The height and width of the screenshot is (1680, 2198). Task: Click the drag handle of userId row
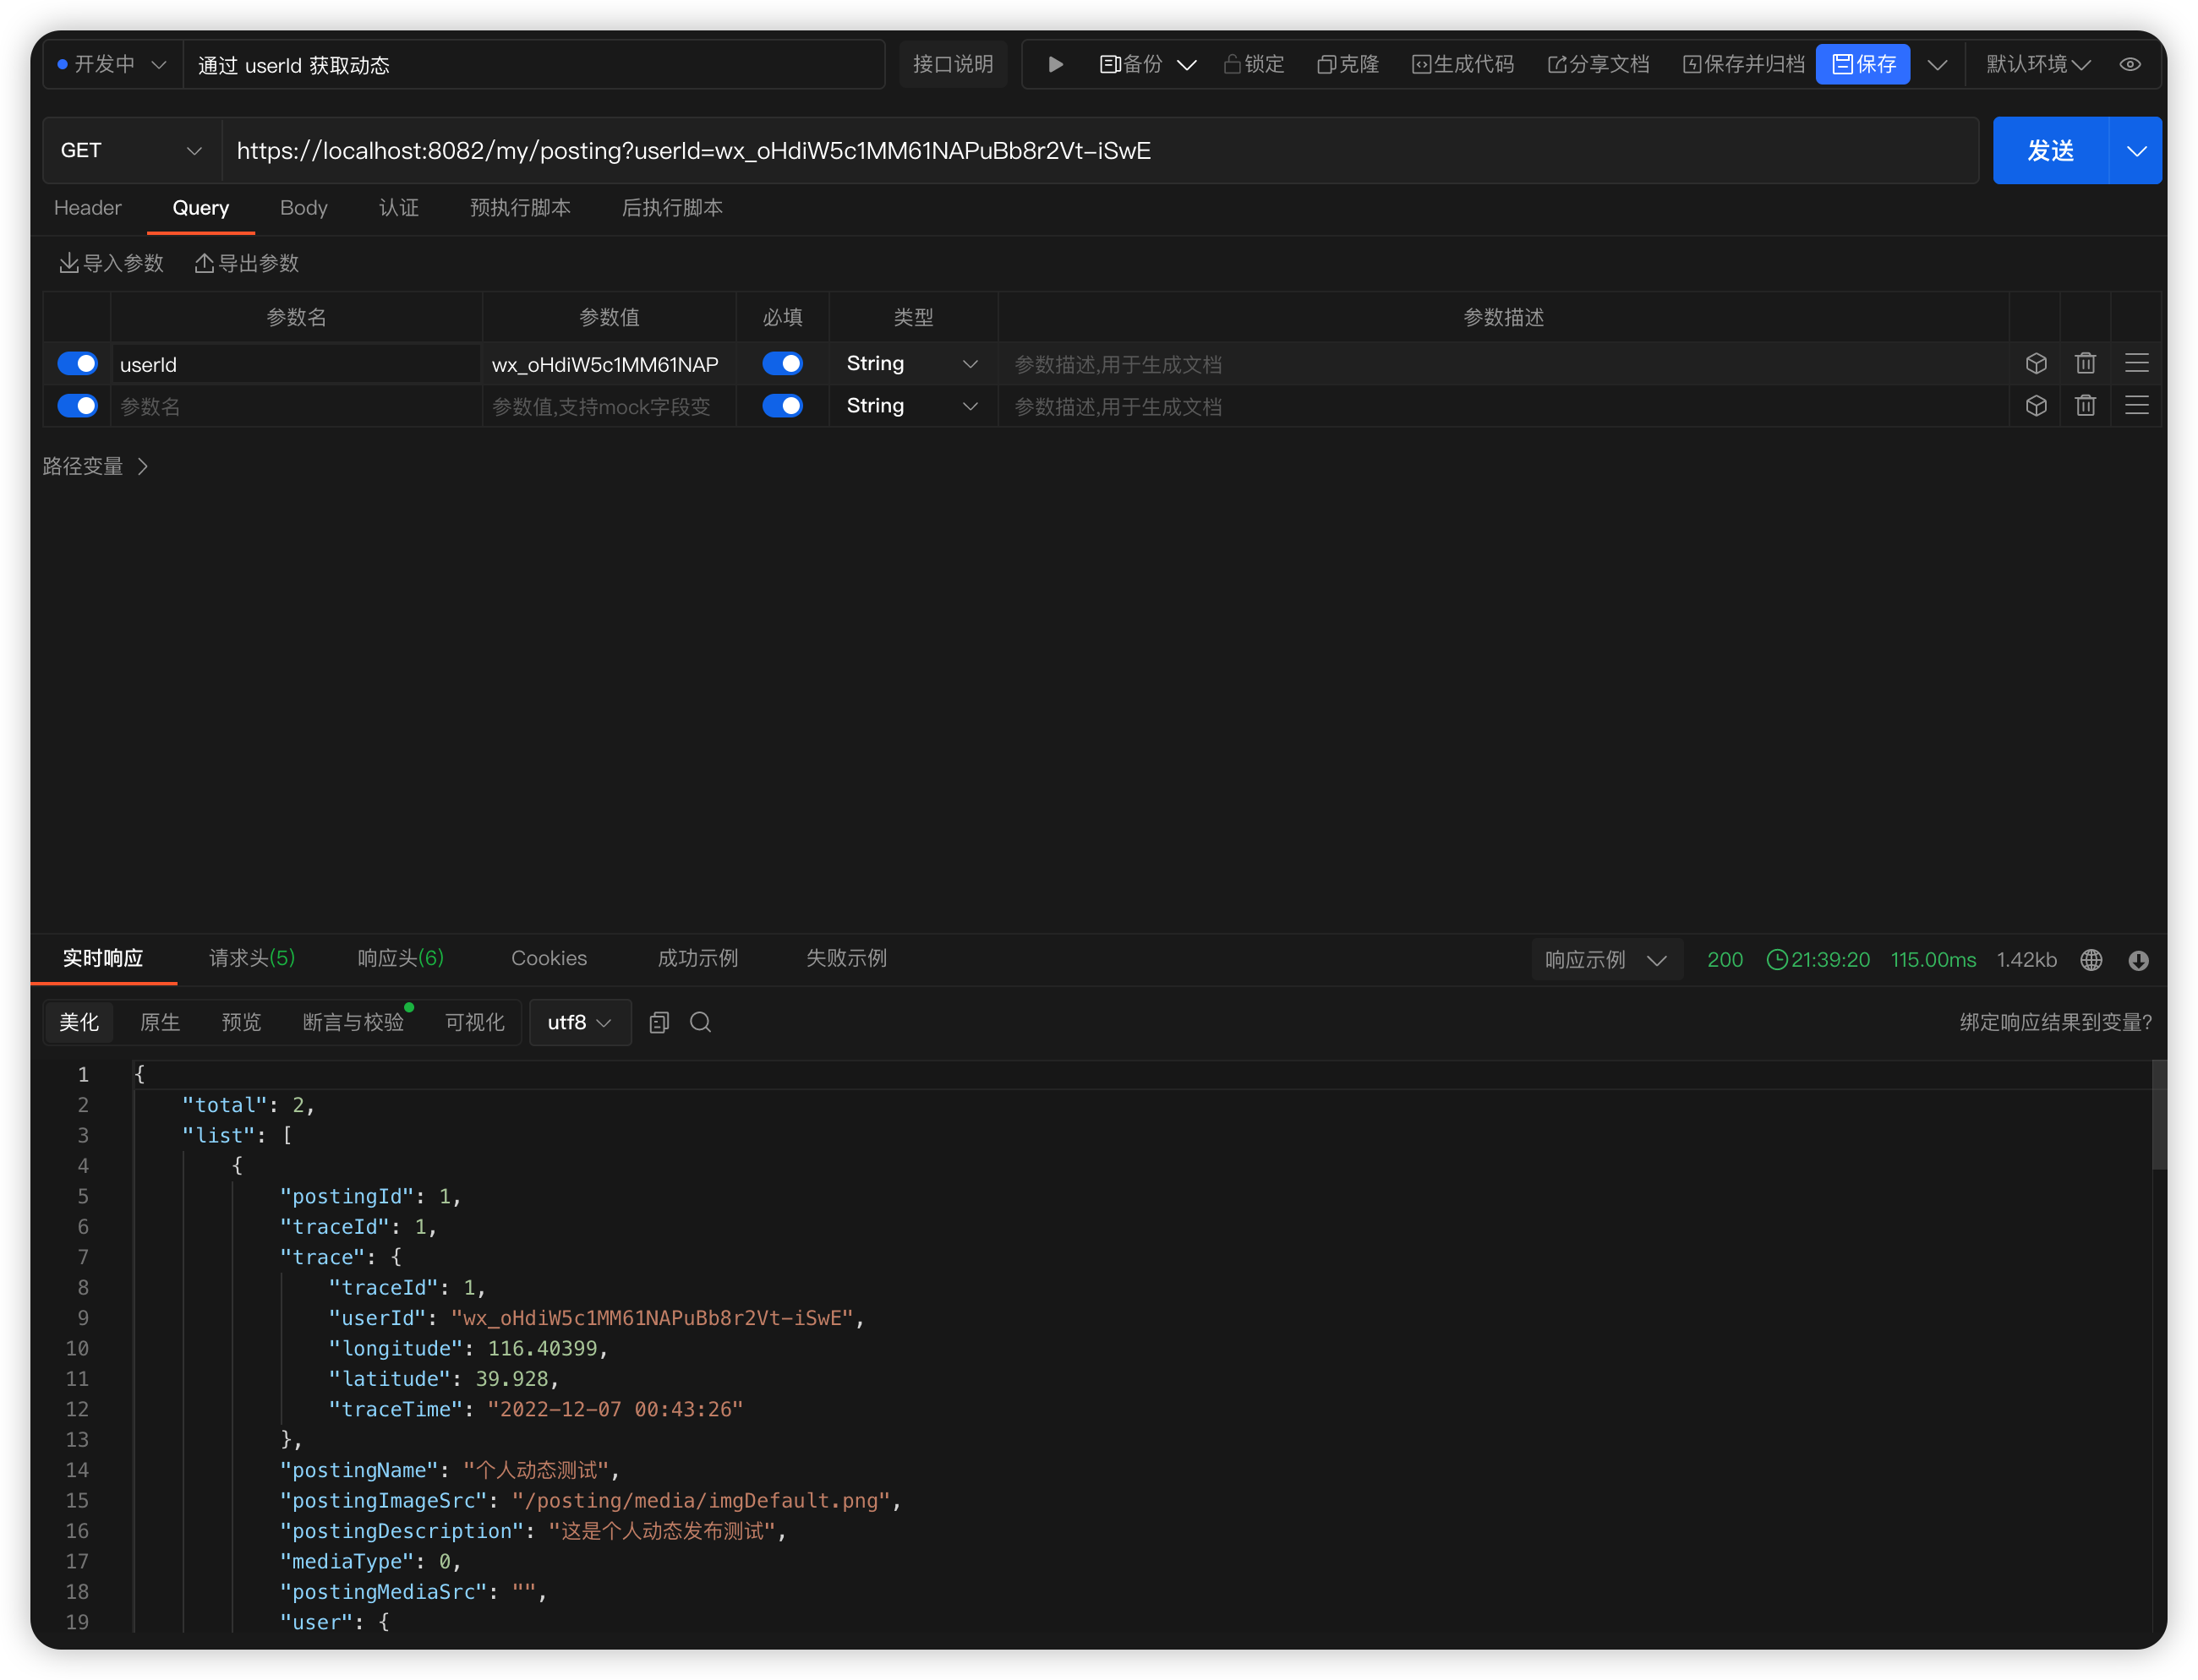coord(2136,364)
